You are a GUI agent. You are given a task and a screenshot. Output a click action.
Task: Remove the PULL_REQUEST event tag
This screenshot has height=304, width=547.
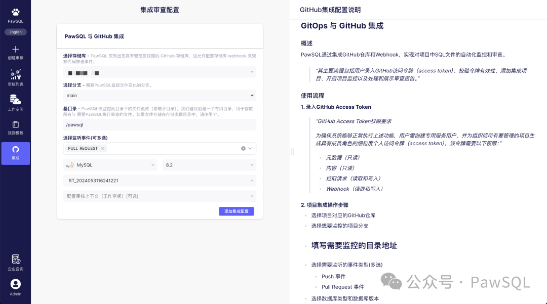(102, 148)
